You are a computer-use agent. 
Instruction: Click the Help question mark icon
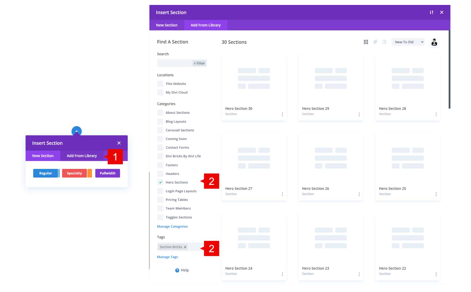[x=177, y=270]
